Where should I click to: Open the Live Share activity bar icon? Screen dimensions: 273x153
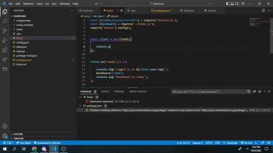pyautogui.click(x=5, y=59)
